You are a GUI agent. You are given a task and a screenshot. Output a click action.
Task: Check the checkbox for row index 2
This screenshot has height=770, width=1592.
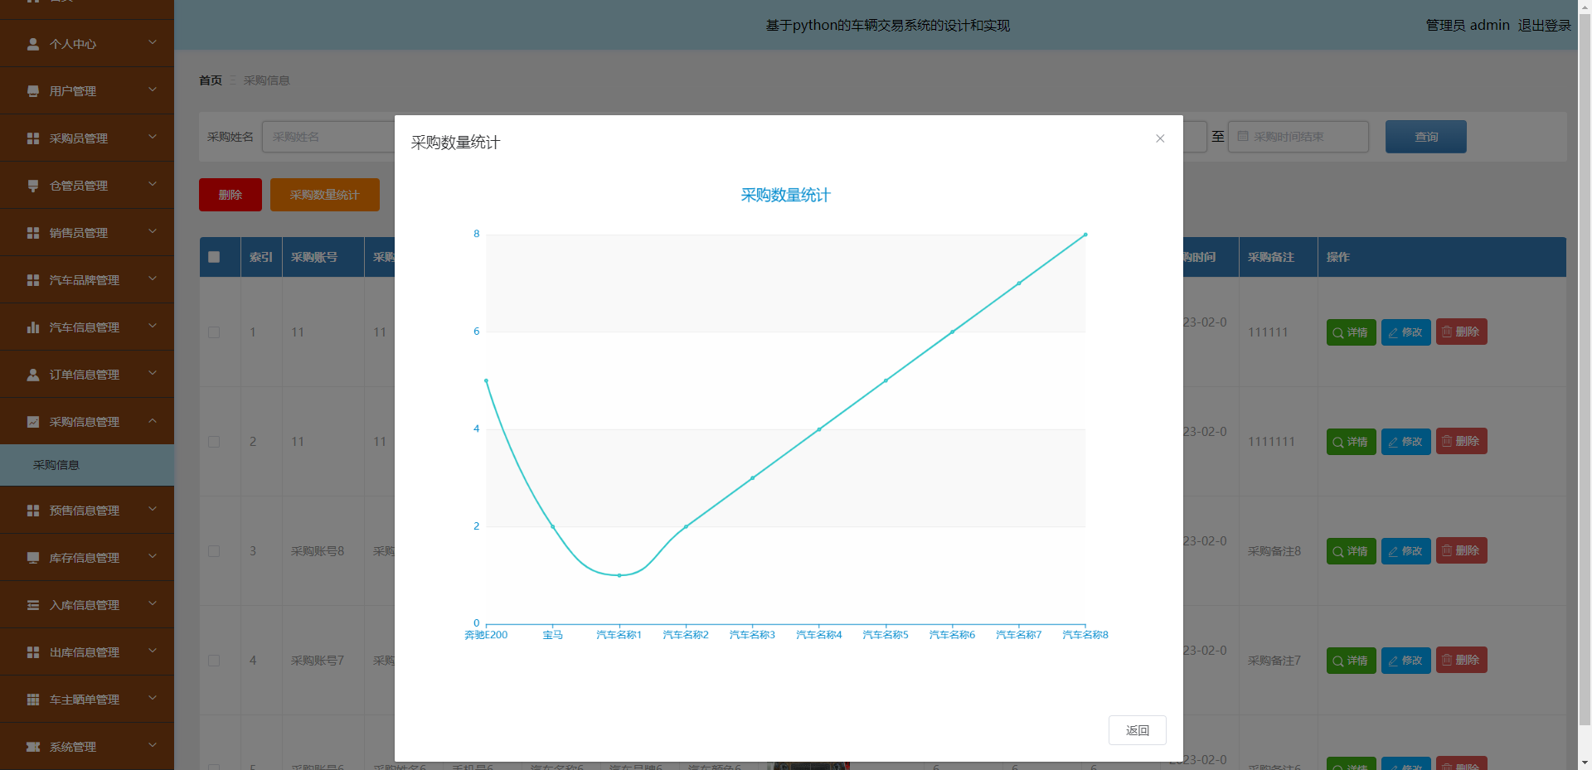click(214, 442)
